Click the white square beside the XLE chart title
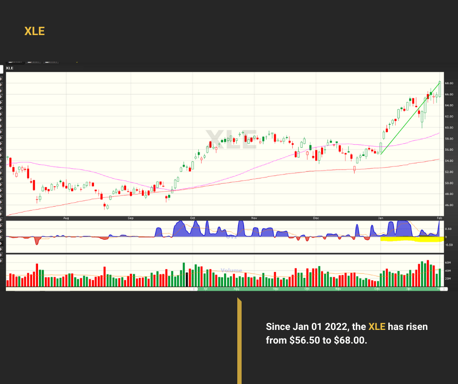This screenshot has width=458, height=384. pos(2,69)
